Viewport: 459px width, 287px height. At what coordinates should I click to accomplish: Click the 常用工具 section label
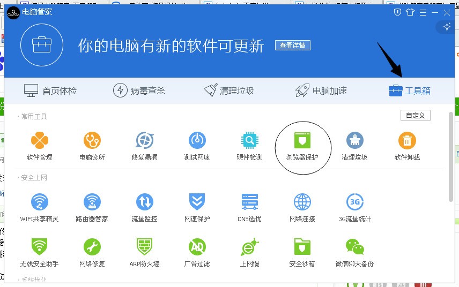[x=34, y=117]
